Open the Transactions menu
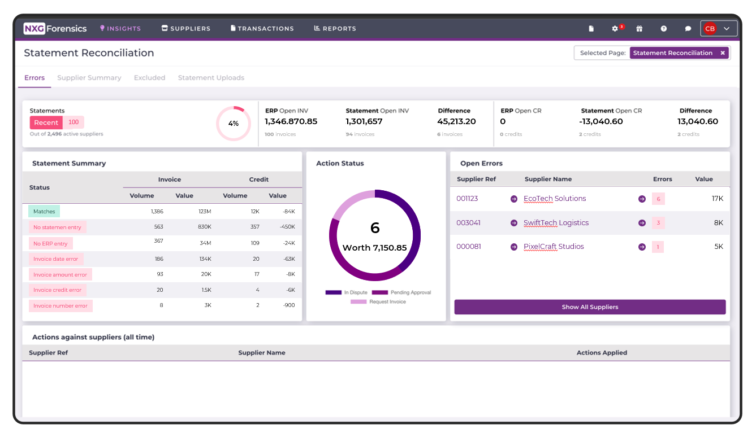This screenshot has width=756, height=438. point(262,28)
